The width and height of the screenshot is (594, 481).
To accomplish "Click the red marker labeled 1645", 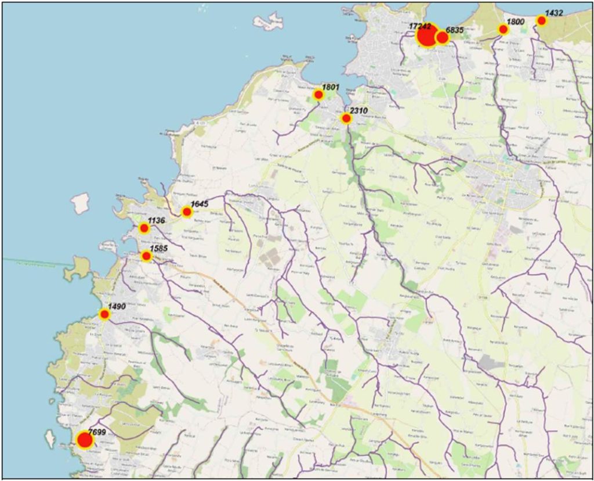I will click(187, 211).
